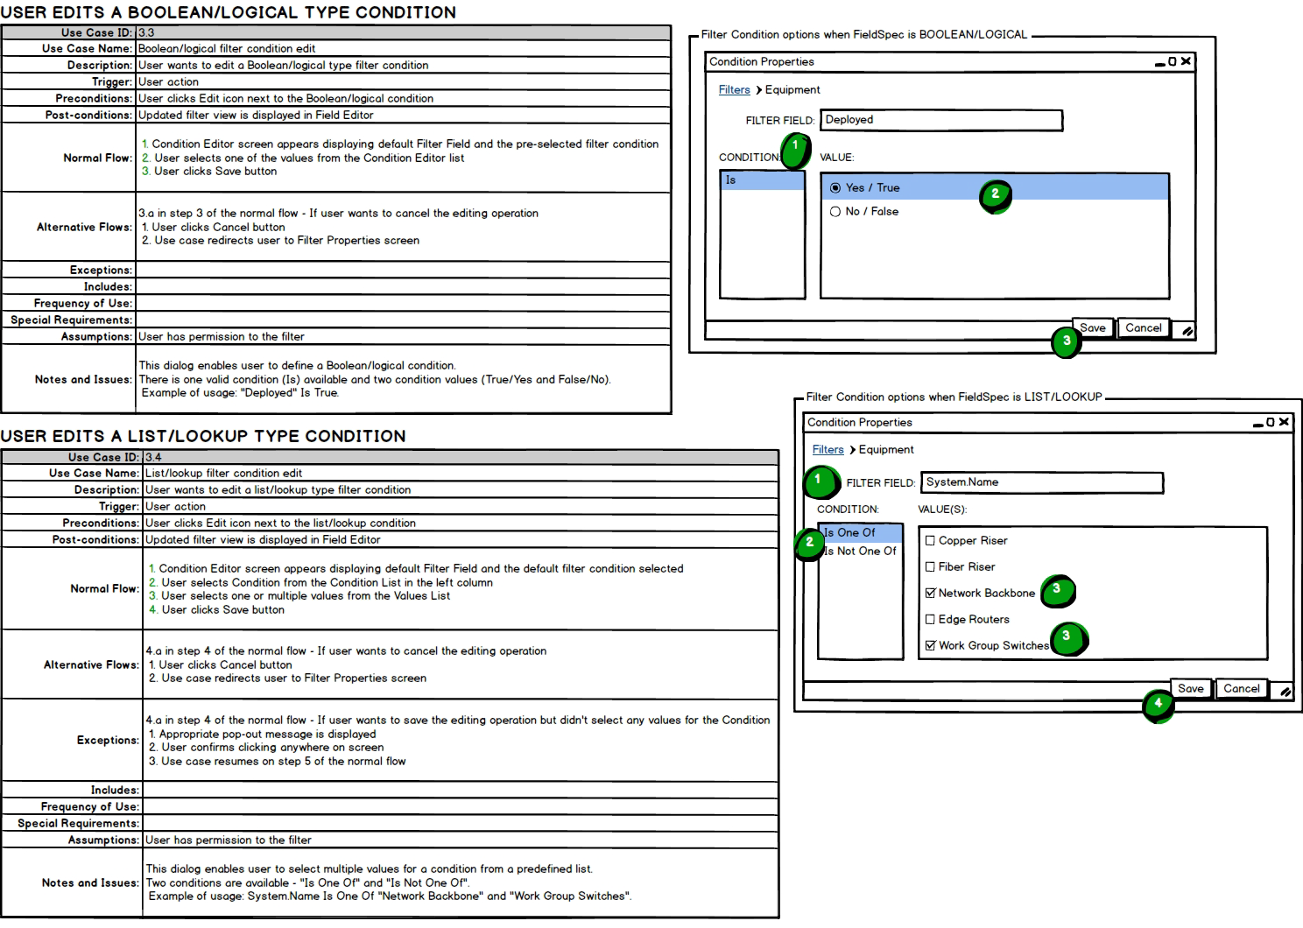Close the List/Lookup Condition Properties window

pyautogui.click(x=1284, y=422)
